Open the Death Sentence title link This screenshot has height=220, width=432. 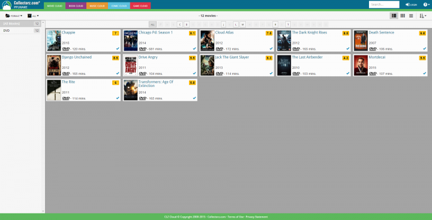tap(382, 32)
